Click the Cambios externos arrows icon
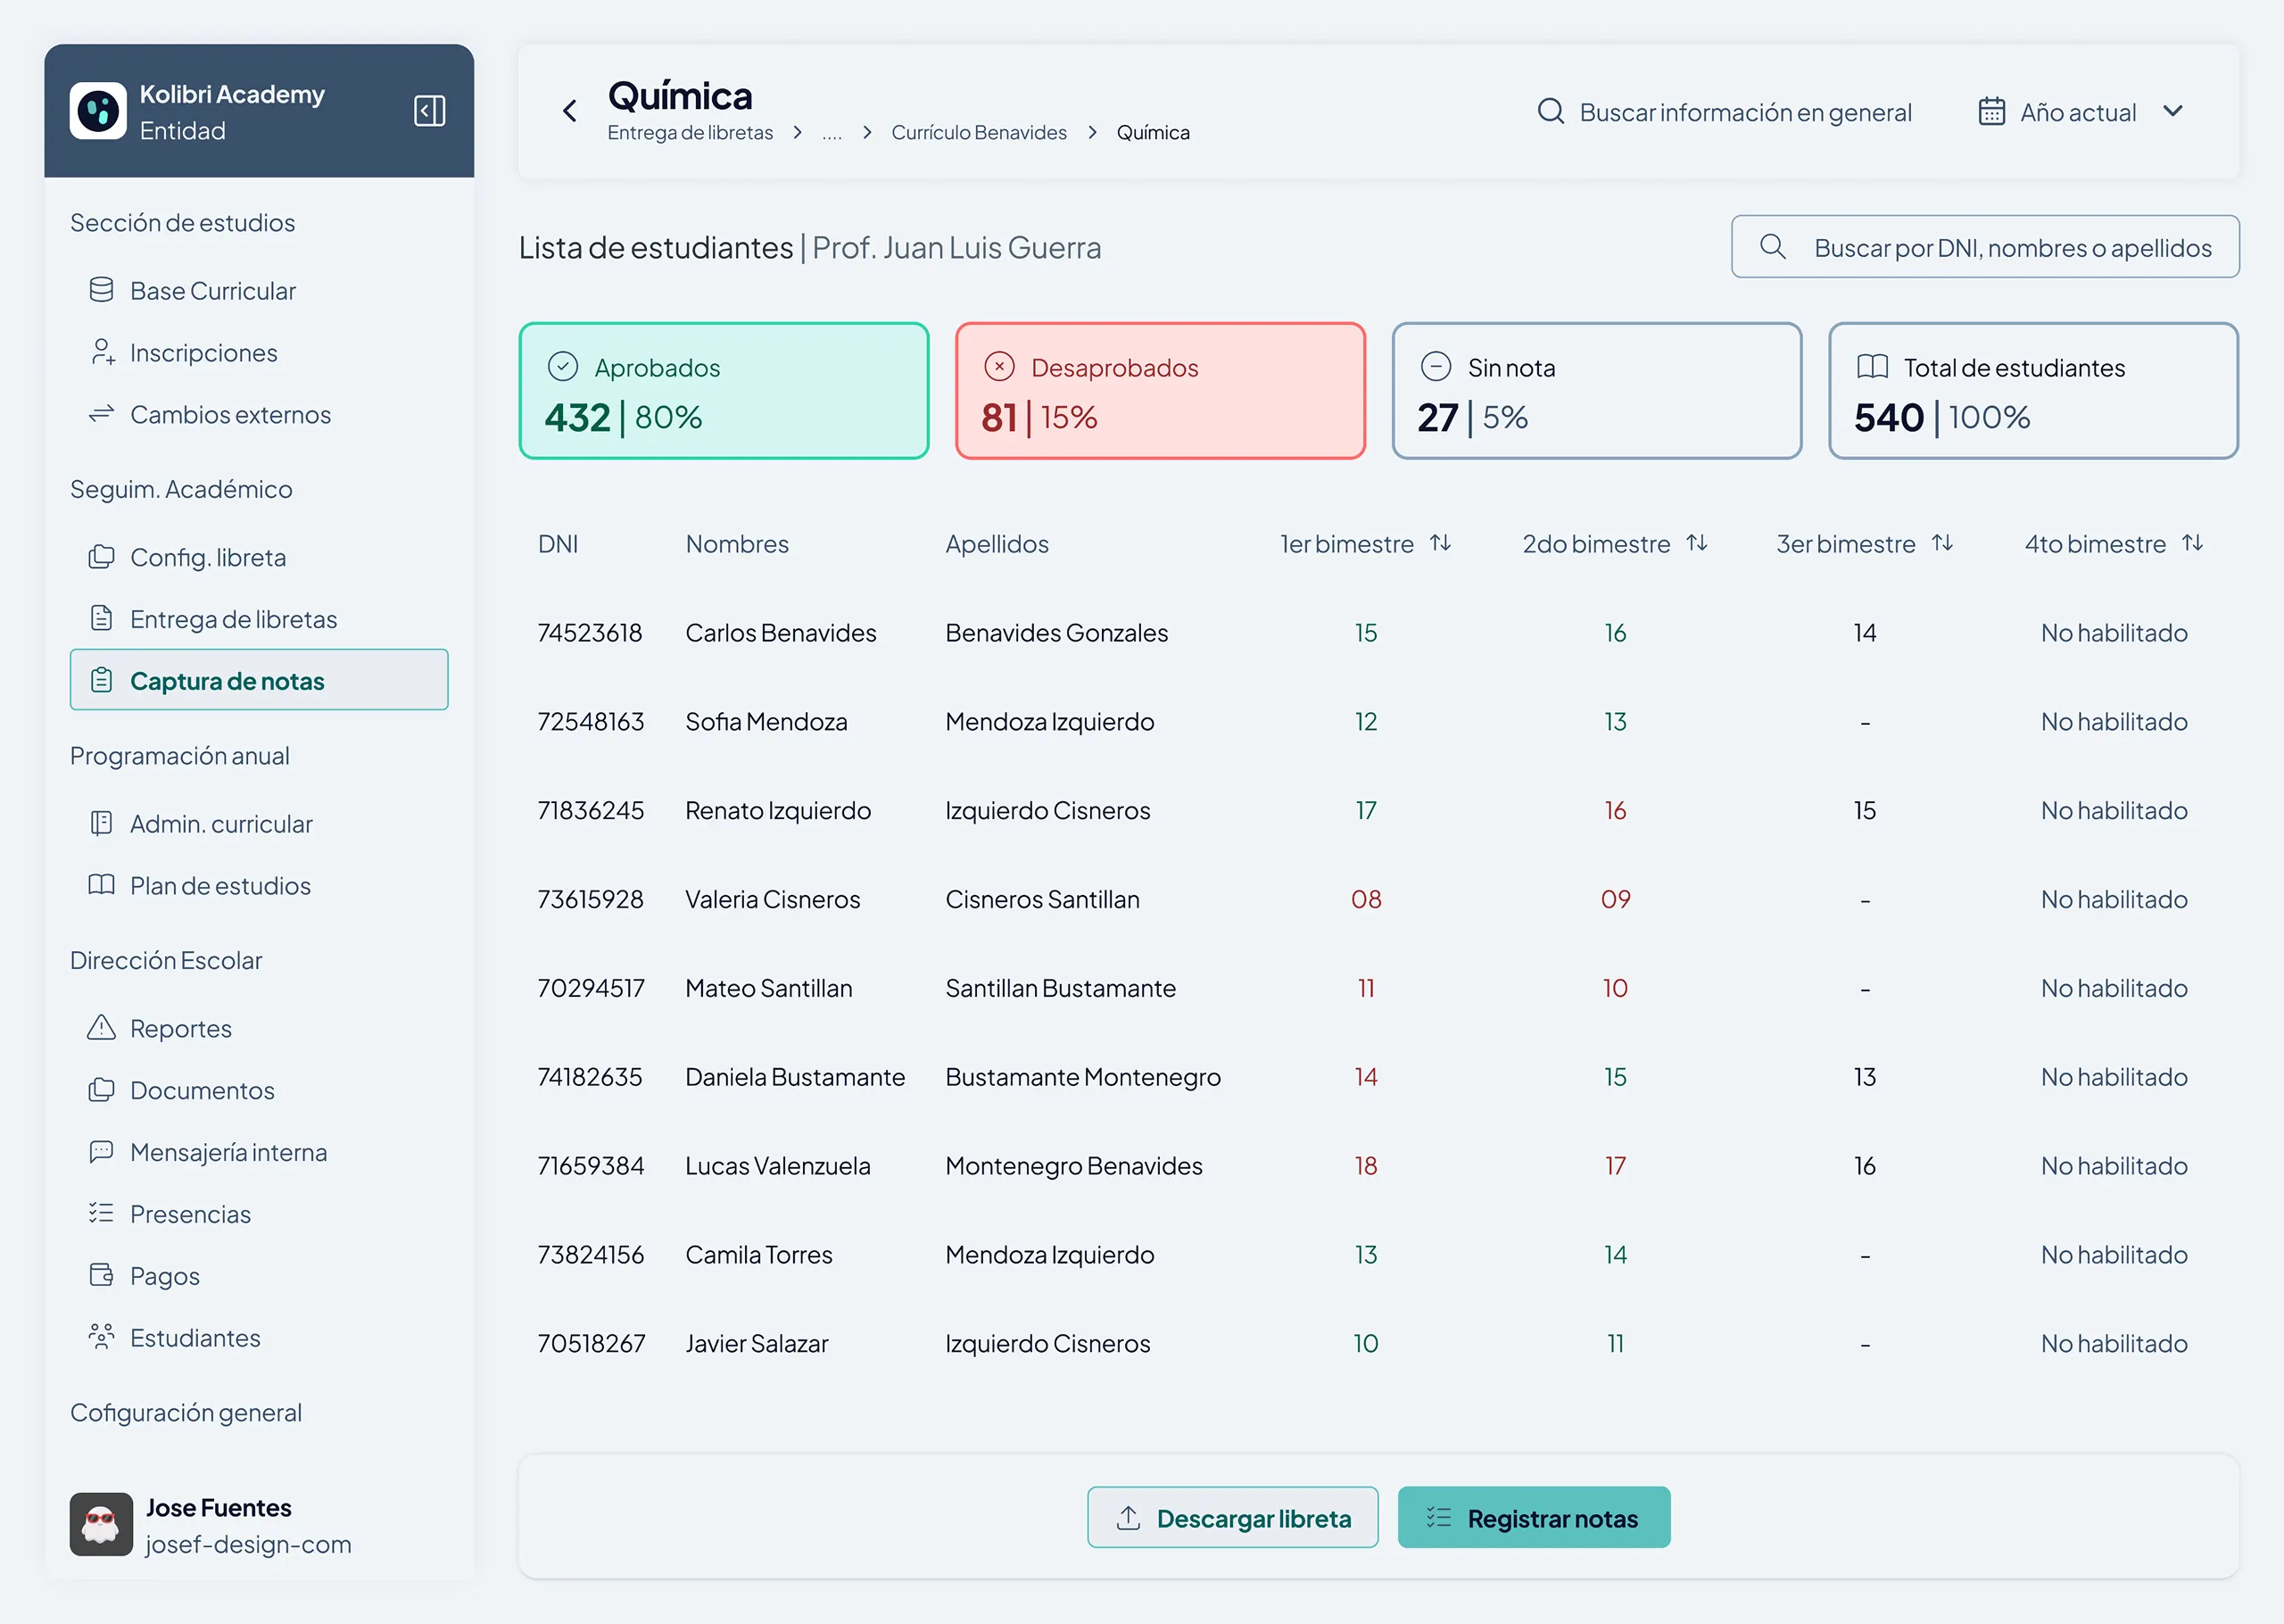Viewport: 2284px width, 1624px height. pos(101,414)
